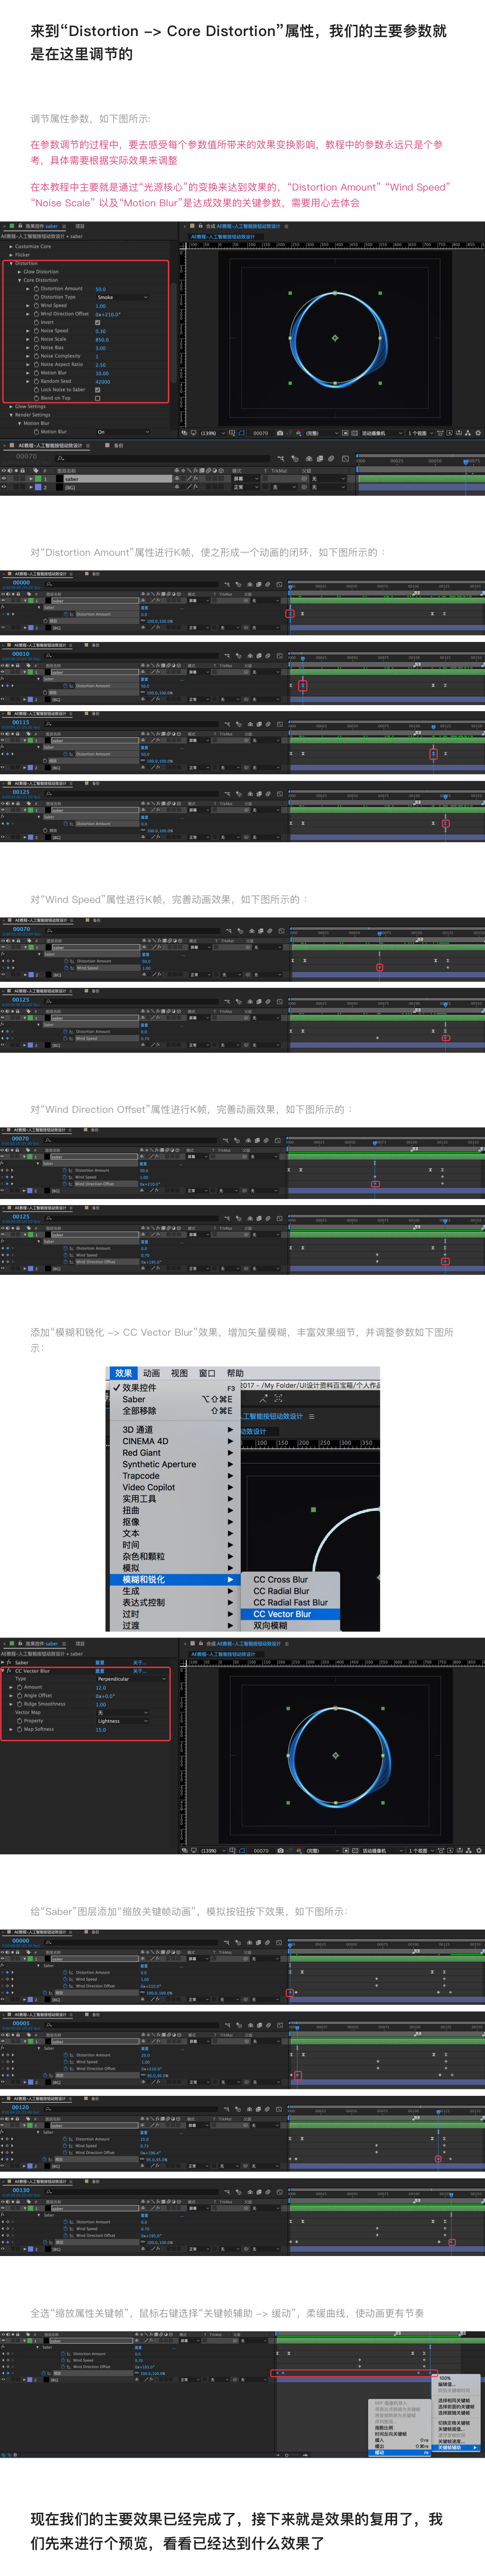The height and width of the screenshot is (2576, 485).
Task: Toggle the Map Softness stopwatch icon
Action: pos(20,1729)
